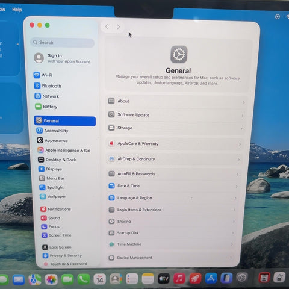Expand Software Update chevron
Screen dimensions: 289x289
243,116
